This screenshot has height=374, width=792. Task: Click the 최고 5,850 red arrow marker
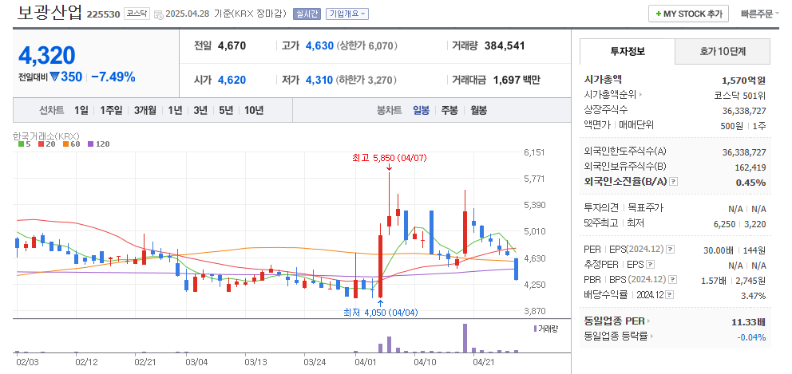[389, 167]
